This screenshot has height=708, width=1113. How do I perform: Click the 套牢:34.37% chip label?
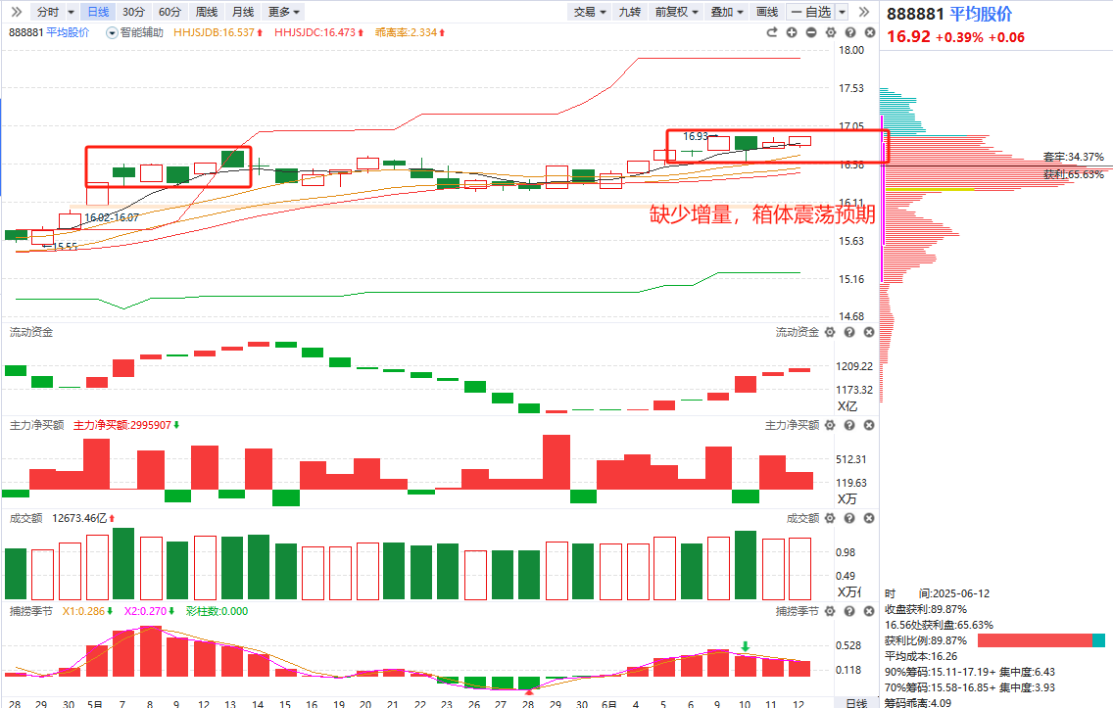click(x=1073, y=156)
